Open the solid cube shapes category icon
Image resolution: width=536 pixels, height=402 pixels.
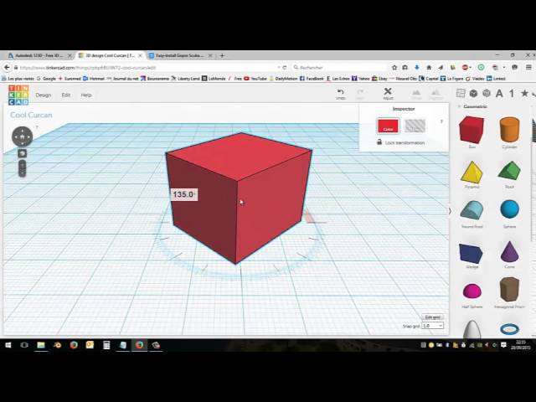pyautogui.click(x=473, y=93)
